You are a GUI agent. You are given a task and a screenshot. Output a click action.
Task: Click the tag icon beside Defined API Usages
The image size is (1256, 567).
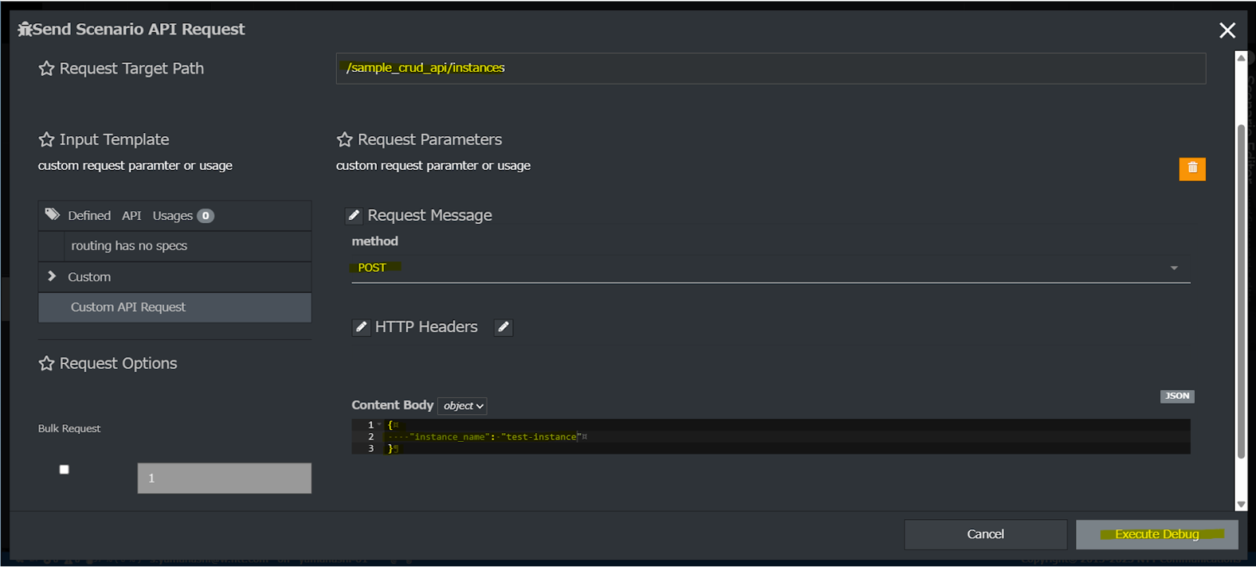(x=52, y=215)
